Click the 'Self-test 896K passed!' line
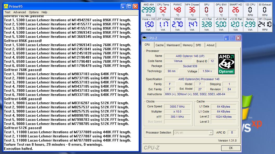Screen dimensions: 275x154 point(23,41)
